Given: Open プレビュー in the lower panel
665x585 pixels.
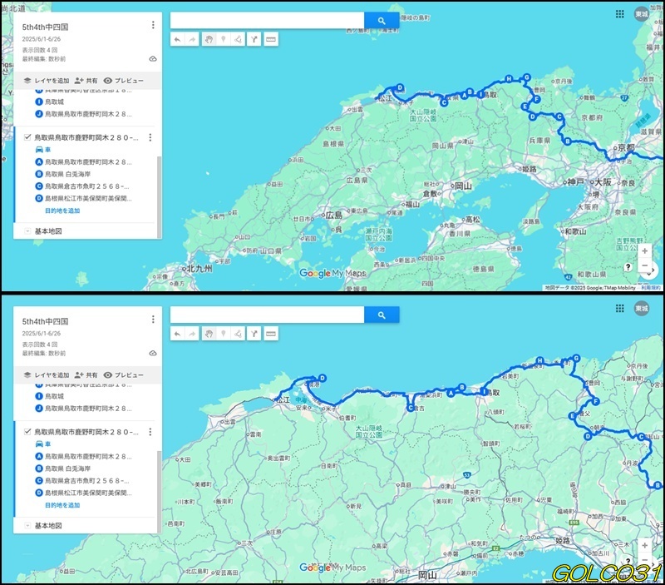Looking at the screenshot, I should pos(124,375).
